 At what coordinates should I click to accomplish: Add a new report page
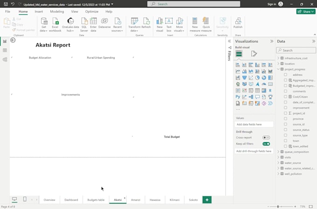207,200
